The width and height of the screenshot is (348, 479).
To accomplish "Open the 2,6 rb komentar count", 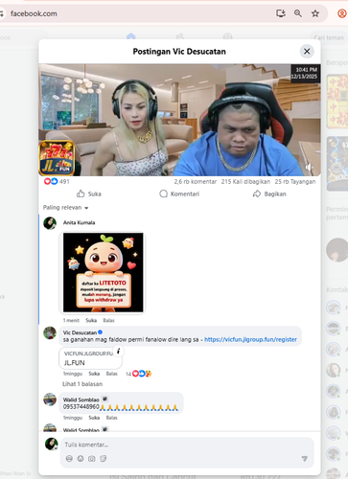I will pos(196,181).
